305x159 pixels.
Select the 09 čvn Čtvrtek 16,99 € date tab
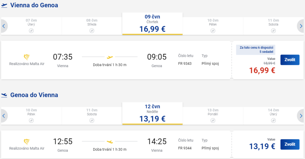coord(152,24)
